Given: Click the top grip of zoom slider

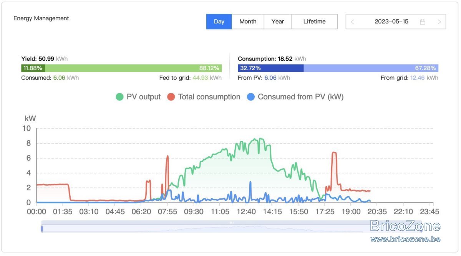Looking at the screenshot, I should pyautogui.click(x=232, y=223).
